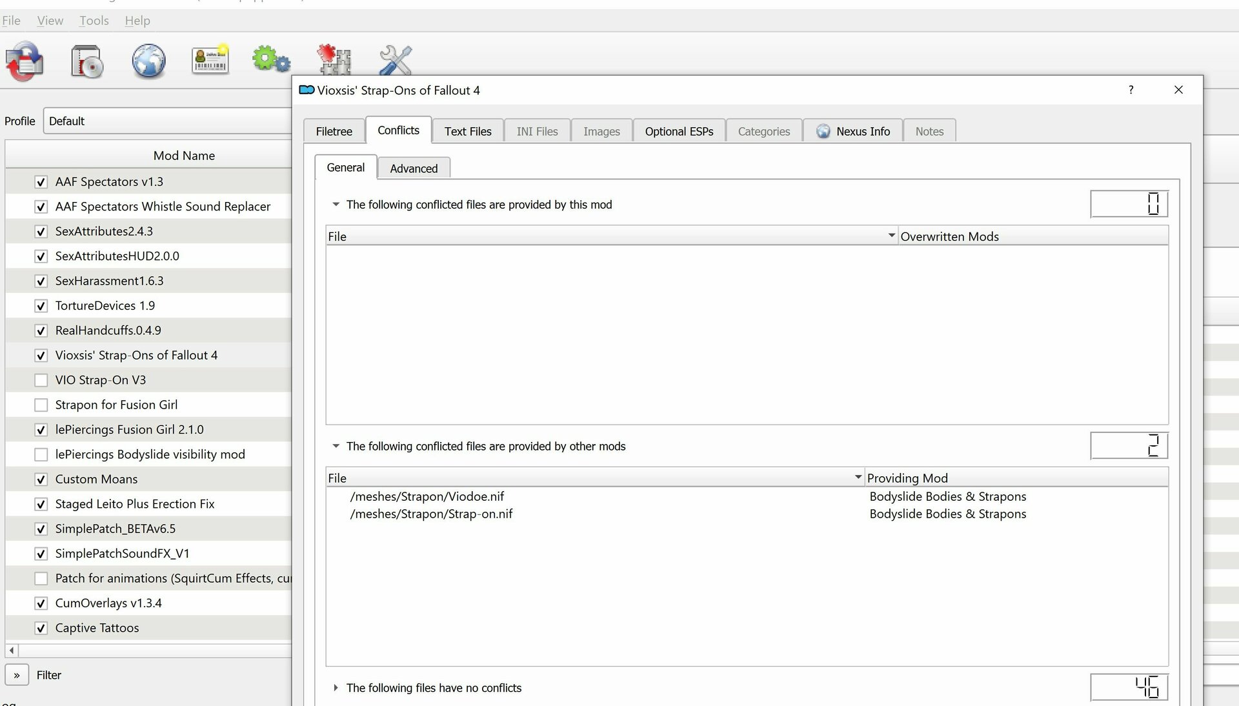The image size is (1239, 706).
Task: Click the INI Files tab
Action: (537, 131)
